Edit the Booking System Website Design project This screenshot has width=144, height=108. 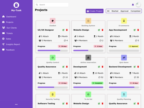[99, 30]
